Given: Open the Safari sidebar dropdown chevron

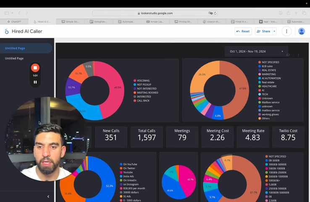Looking at the screenshot, I should (12, 13).
